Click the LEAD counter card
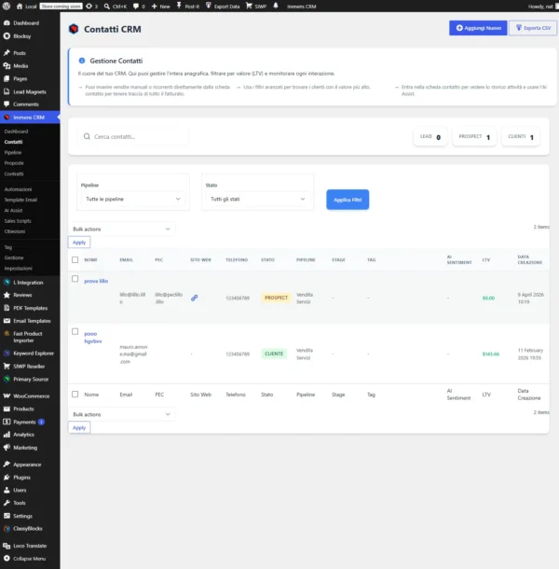 point(430,137)
